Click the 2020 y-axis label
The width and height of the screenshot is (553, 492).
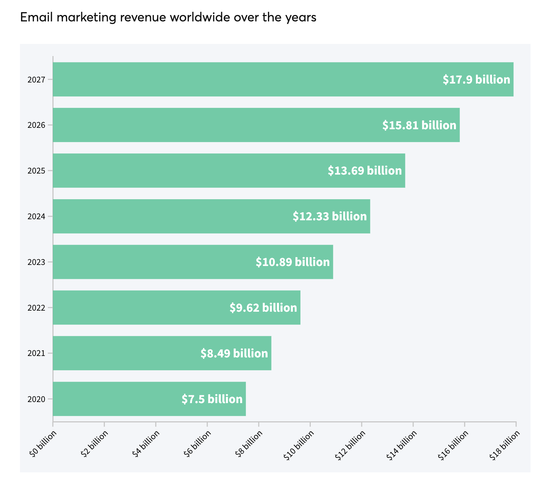pos(36,399)
